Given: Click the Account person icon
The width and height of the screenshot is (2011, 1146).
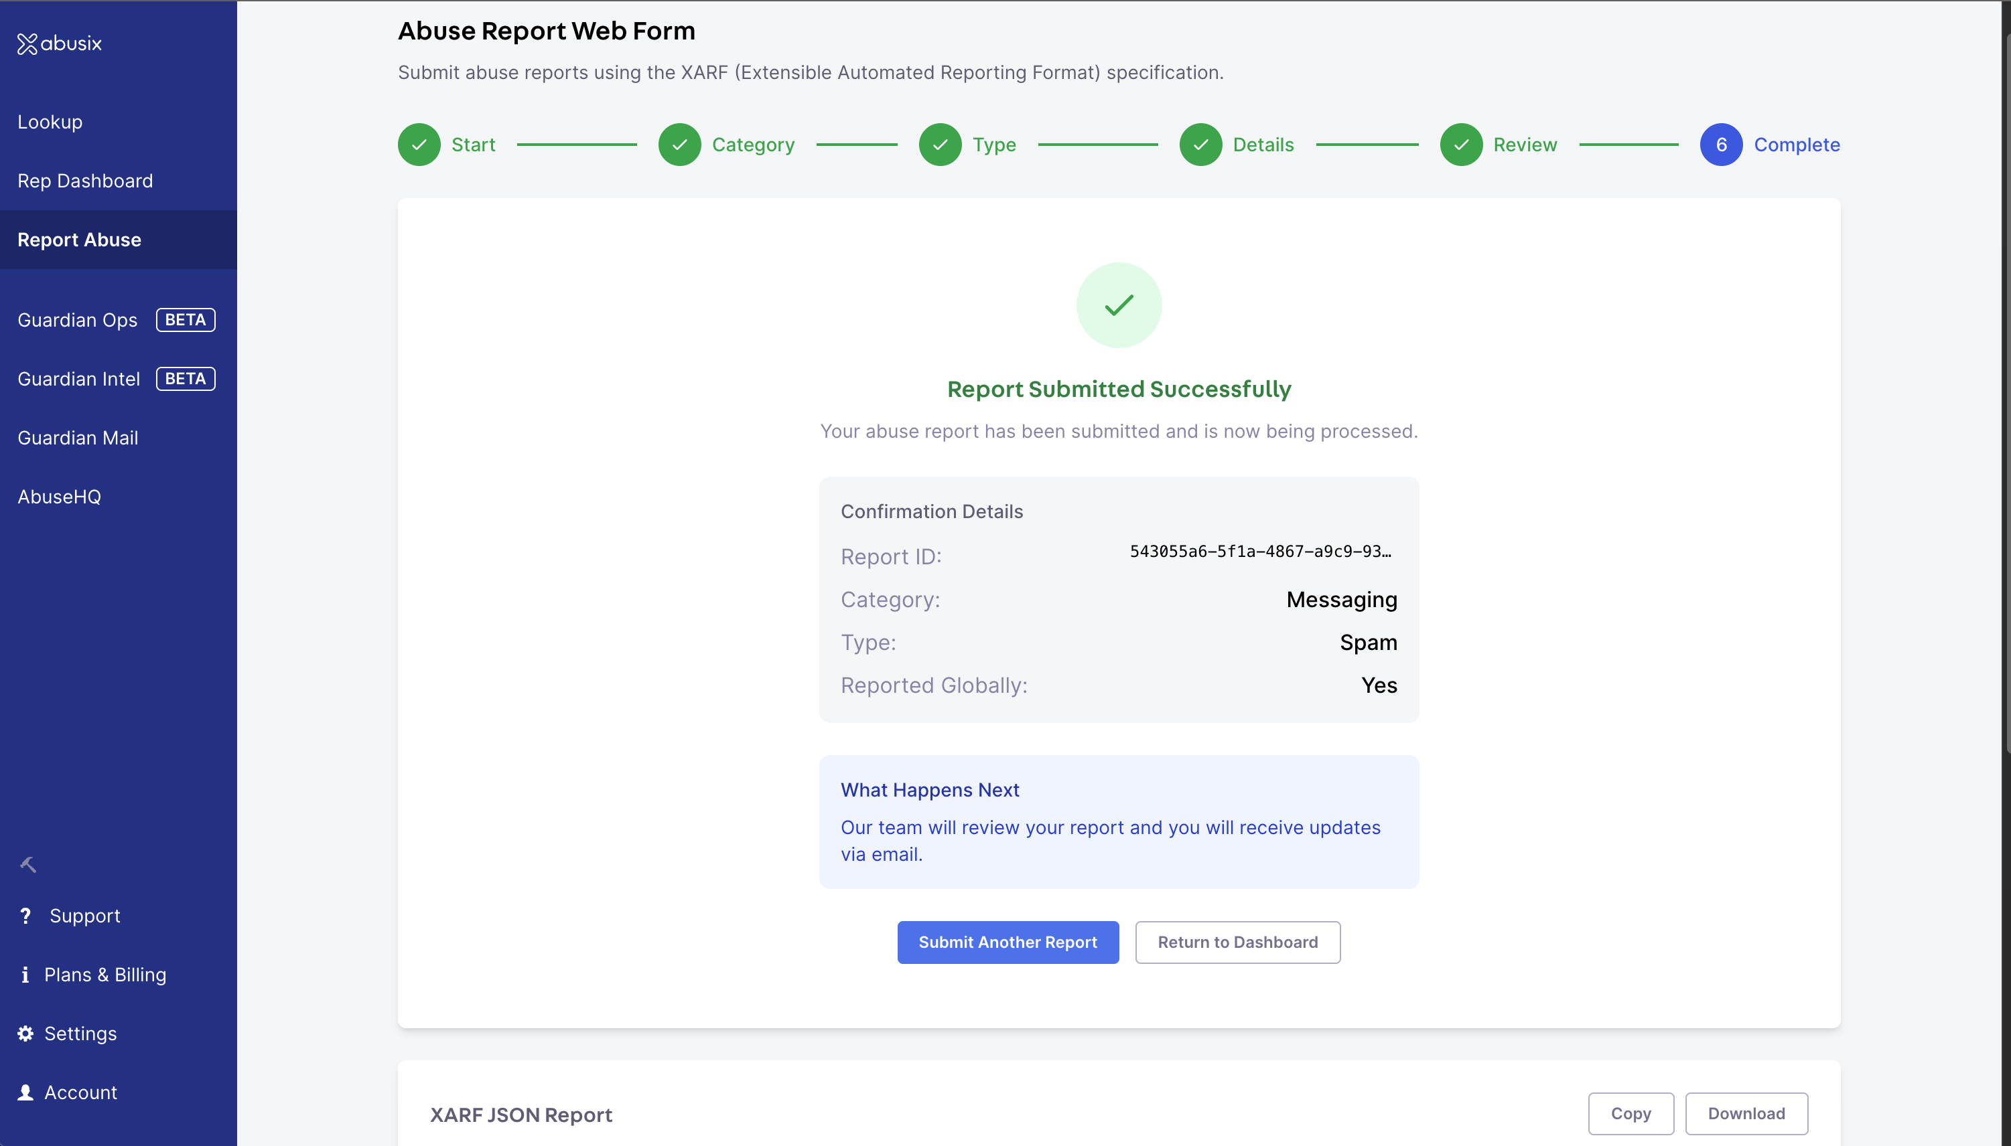Looking at the screenshot, I should tap(26, 1092).
